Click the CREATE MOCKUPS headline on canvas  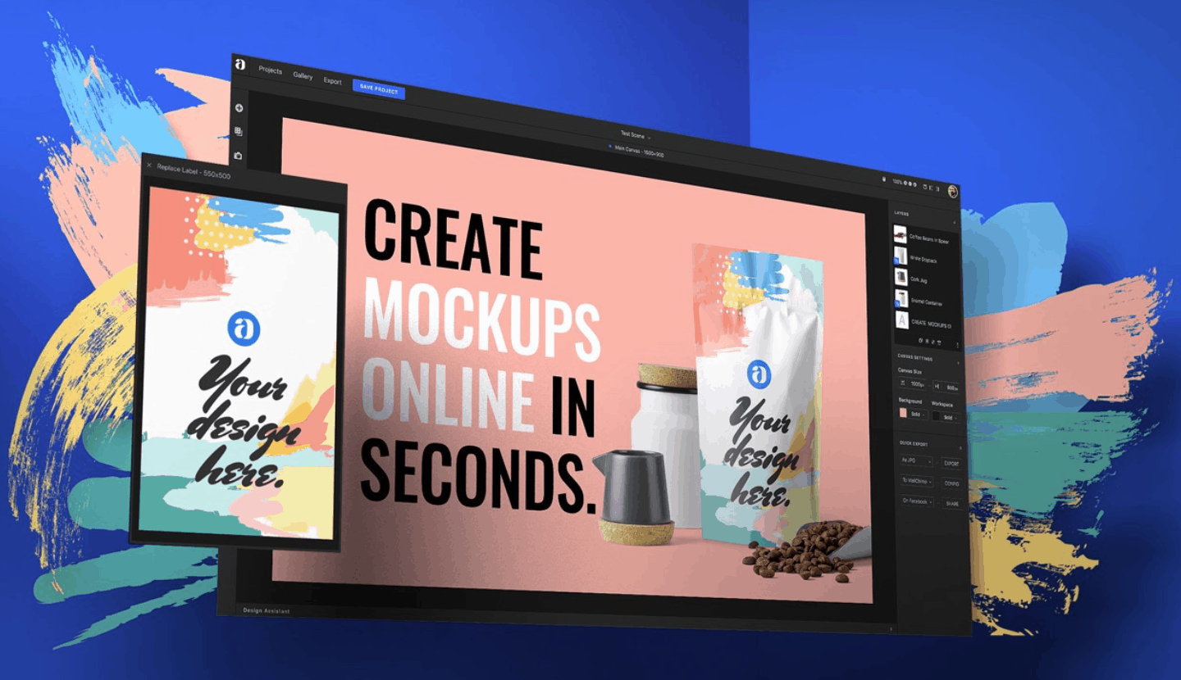(x=482, y=356)
